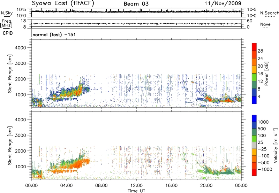The width and height of the screenshot is (279, 193).
Task: Click the 'Slant Range [km]' label of the velocity panel
Action: (10, 145)
